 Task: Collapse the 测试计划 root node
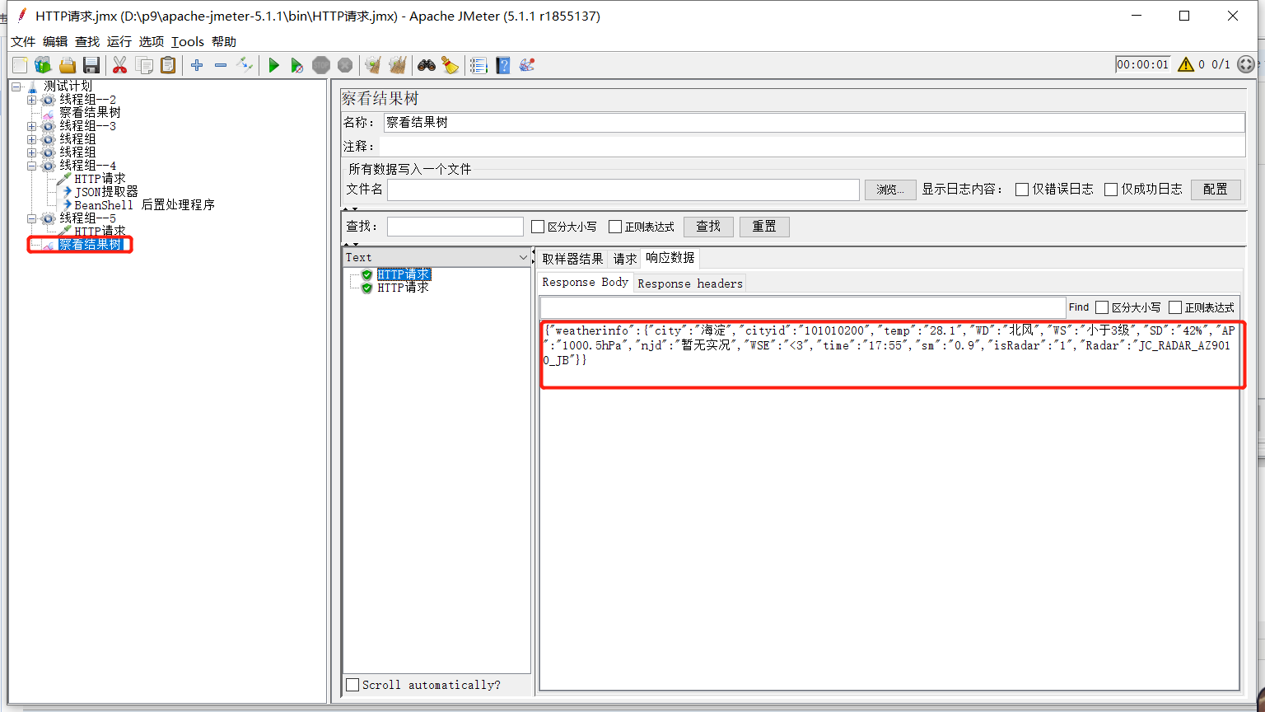click(16, 87)
